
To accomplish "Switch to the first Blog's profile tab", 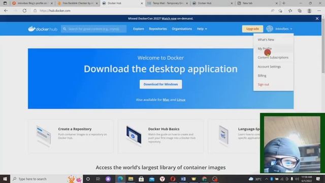I will tap(32, 3).
